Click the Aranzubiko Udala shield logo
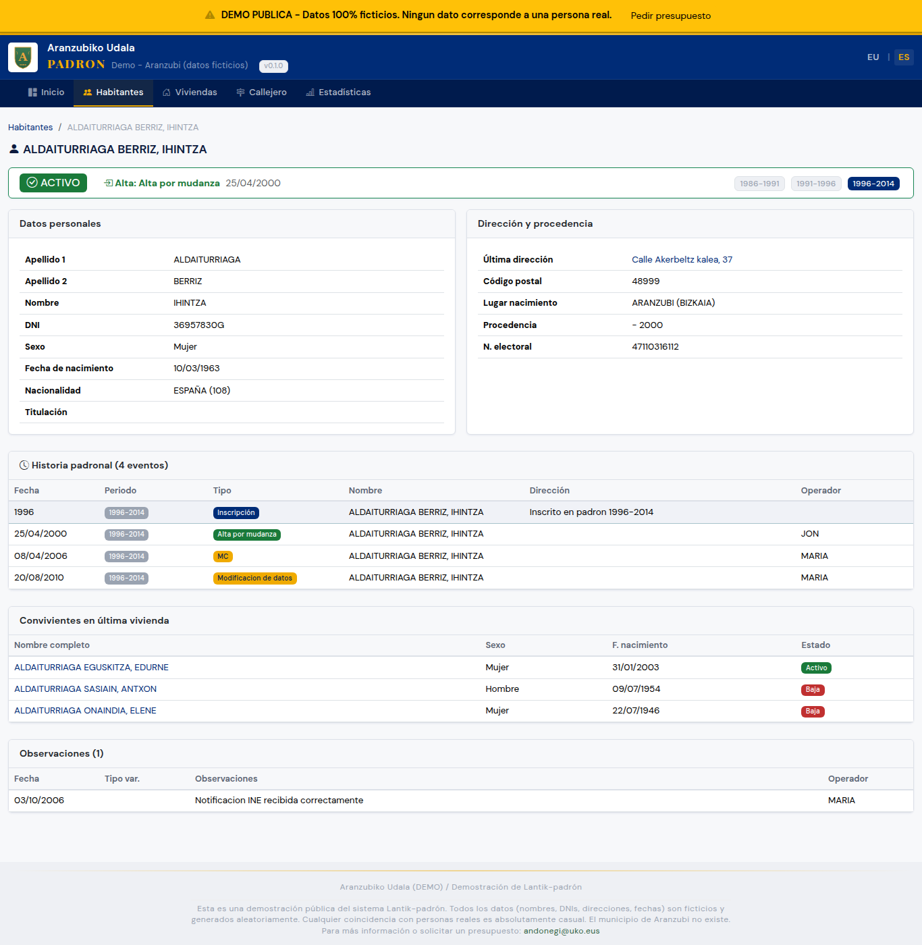Screen dimensions: 922x945 (x=23, y=57)
